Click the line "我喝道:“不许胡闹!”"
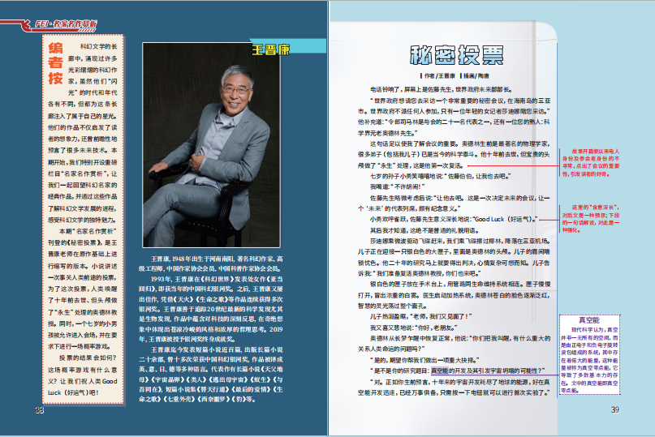The height and width of the screenshot is (437, 655). tap(397, 186)
